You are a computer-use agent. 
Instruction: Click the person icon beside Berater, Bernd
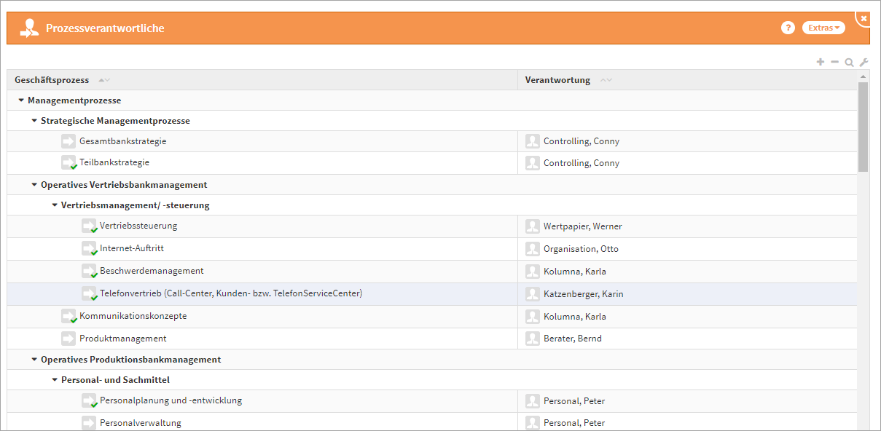(533, 339)
